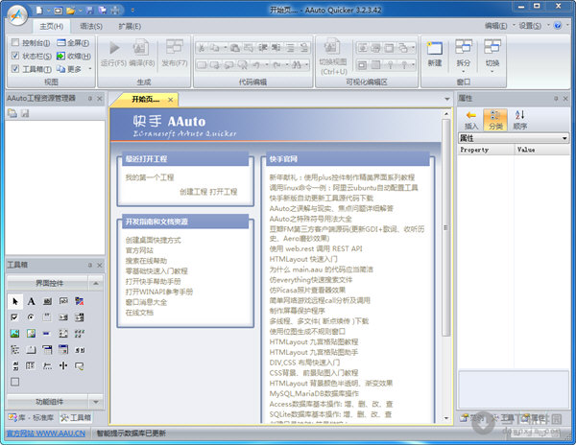Click the 创建工程 link
Viewport: 576px width, 445px height.
coord(193,192)
